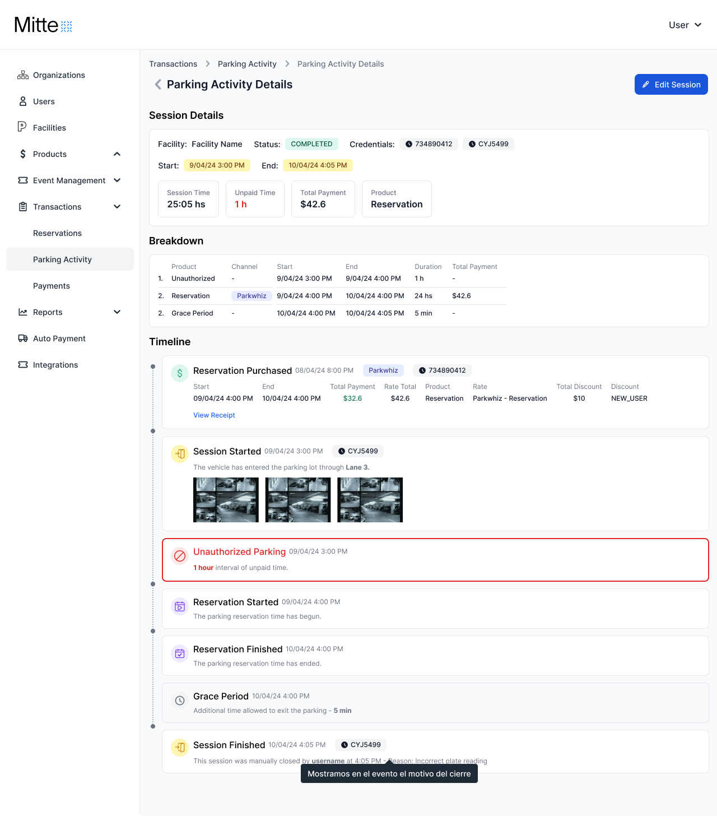Collapse the Products menu chevron
Image resolution: width=717 pixels, height=816 pixels.
(117, 154)
